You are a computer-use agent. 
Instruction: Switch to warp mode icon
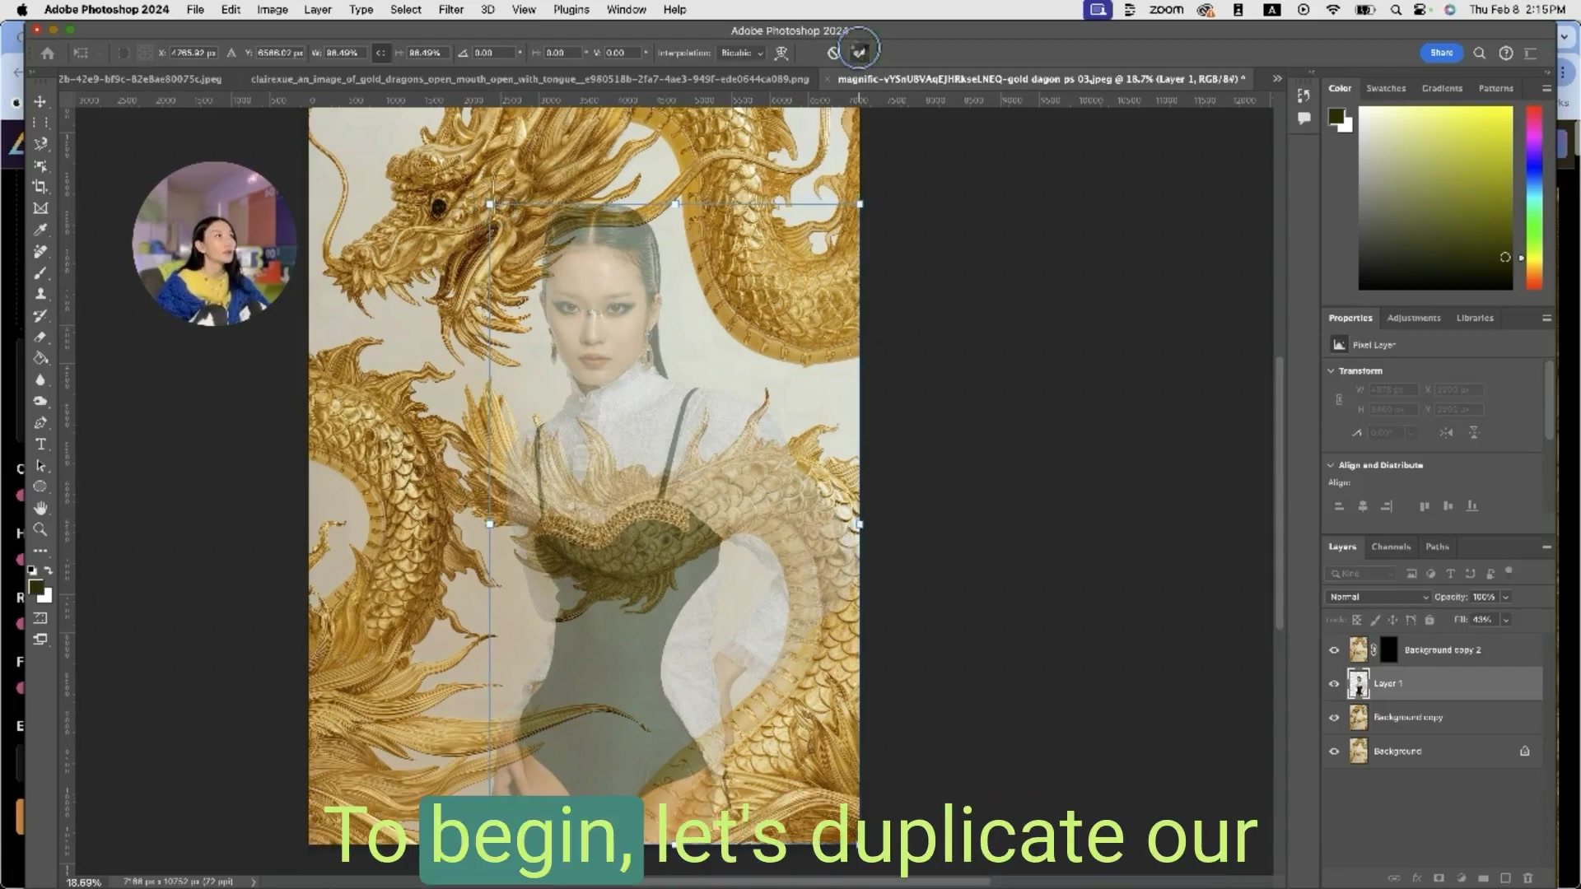point(781,53)
